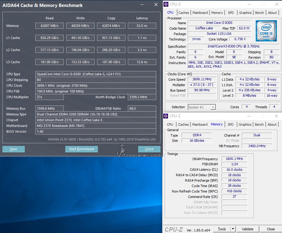
Task: Select Mainboard tab in lower CPU-Z window
Action: tap(199, 125)
